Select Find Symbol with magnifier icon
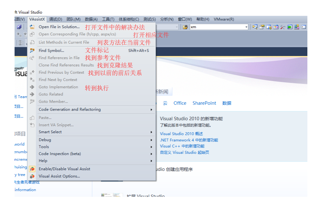This screenshot has width=327, height=206. [92, 50]
